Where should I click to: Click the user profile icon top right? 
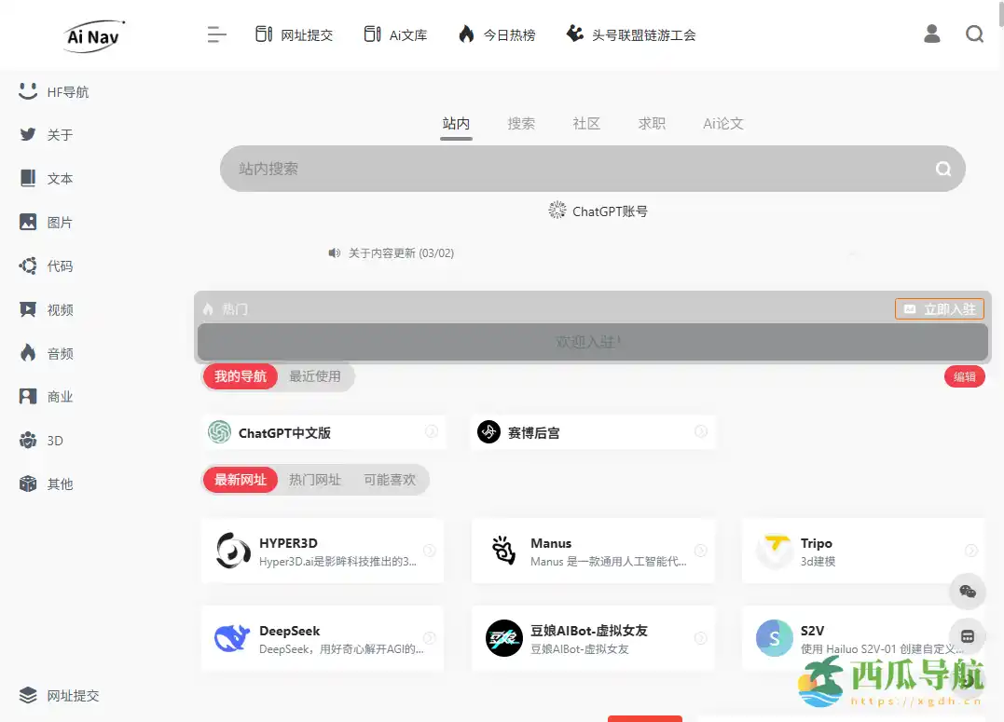pos(930,34)
